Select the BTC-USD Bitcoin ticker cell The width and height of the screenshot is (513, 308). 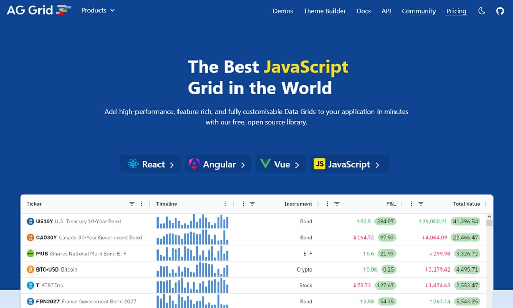click(x=56, y=269)
